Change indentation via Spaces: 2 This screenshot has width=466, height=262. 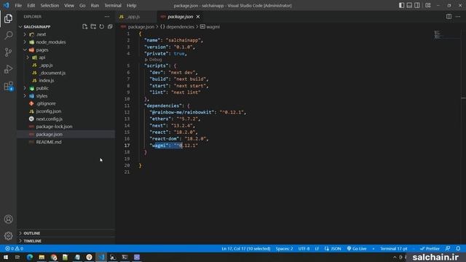(284, 249)
